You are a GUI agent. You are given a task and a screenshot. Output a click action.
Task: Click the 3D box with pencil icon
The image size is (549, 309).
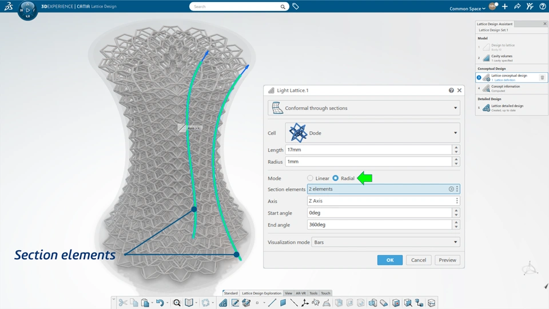pos(246,303)
